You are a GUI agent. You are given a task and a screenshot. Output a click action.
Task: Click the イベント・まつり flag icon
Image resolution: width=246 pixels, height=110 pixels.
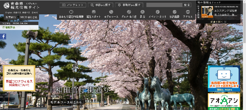(x=157, y=12)
